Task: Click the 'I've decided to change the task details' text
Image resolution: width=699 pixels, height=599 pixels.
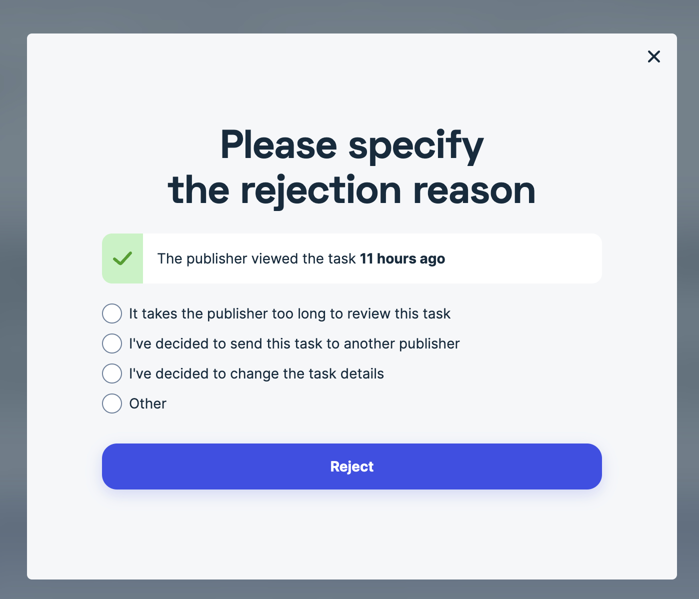Action: coord(256,373)
